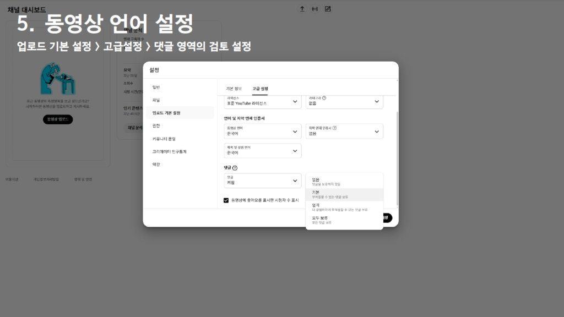
Task: Open 권한 in settings sidebar
Action: coord(180,126)
